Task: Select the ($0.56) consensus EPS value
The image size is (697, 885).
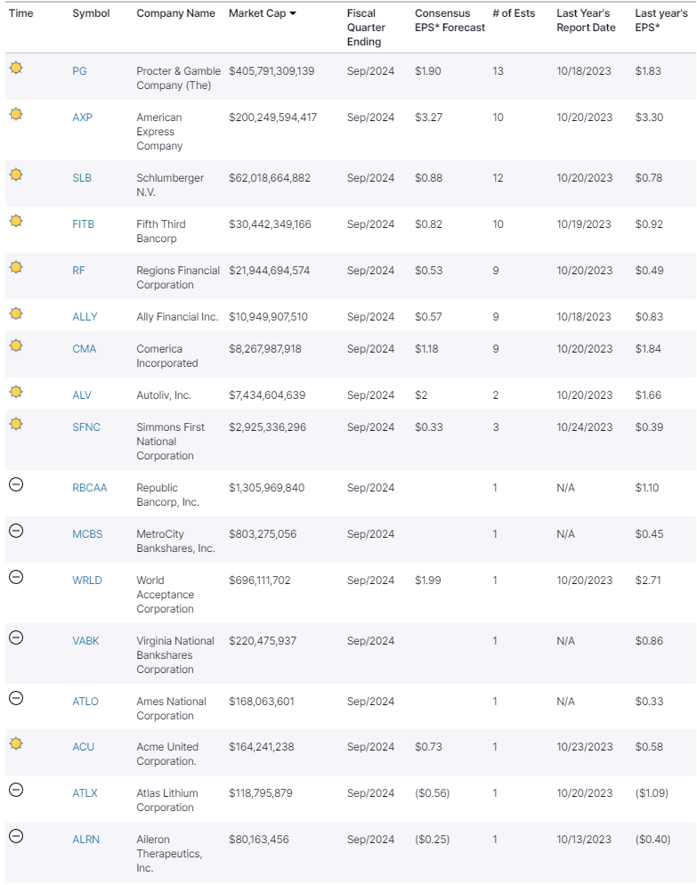Action: pos(433,793)
